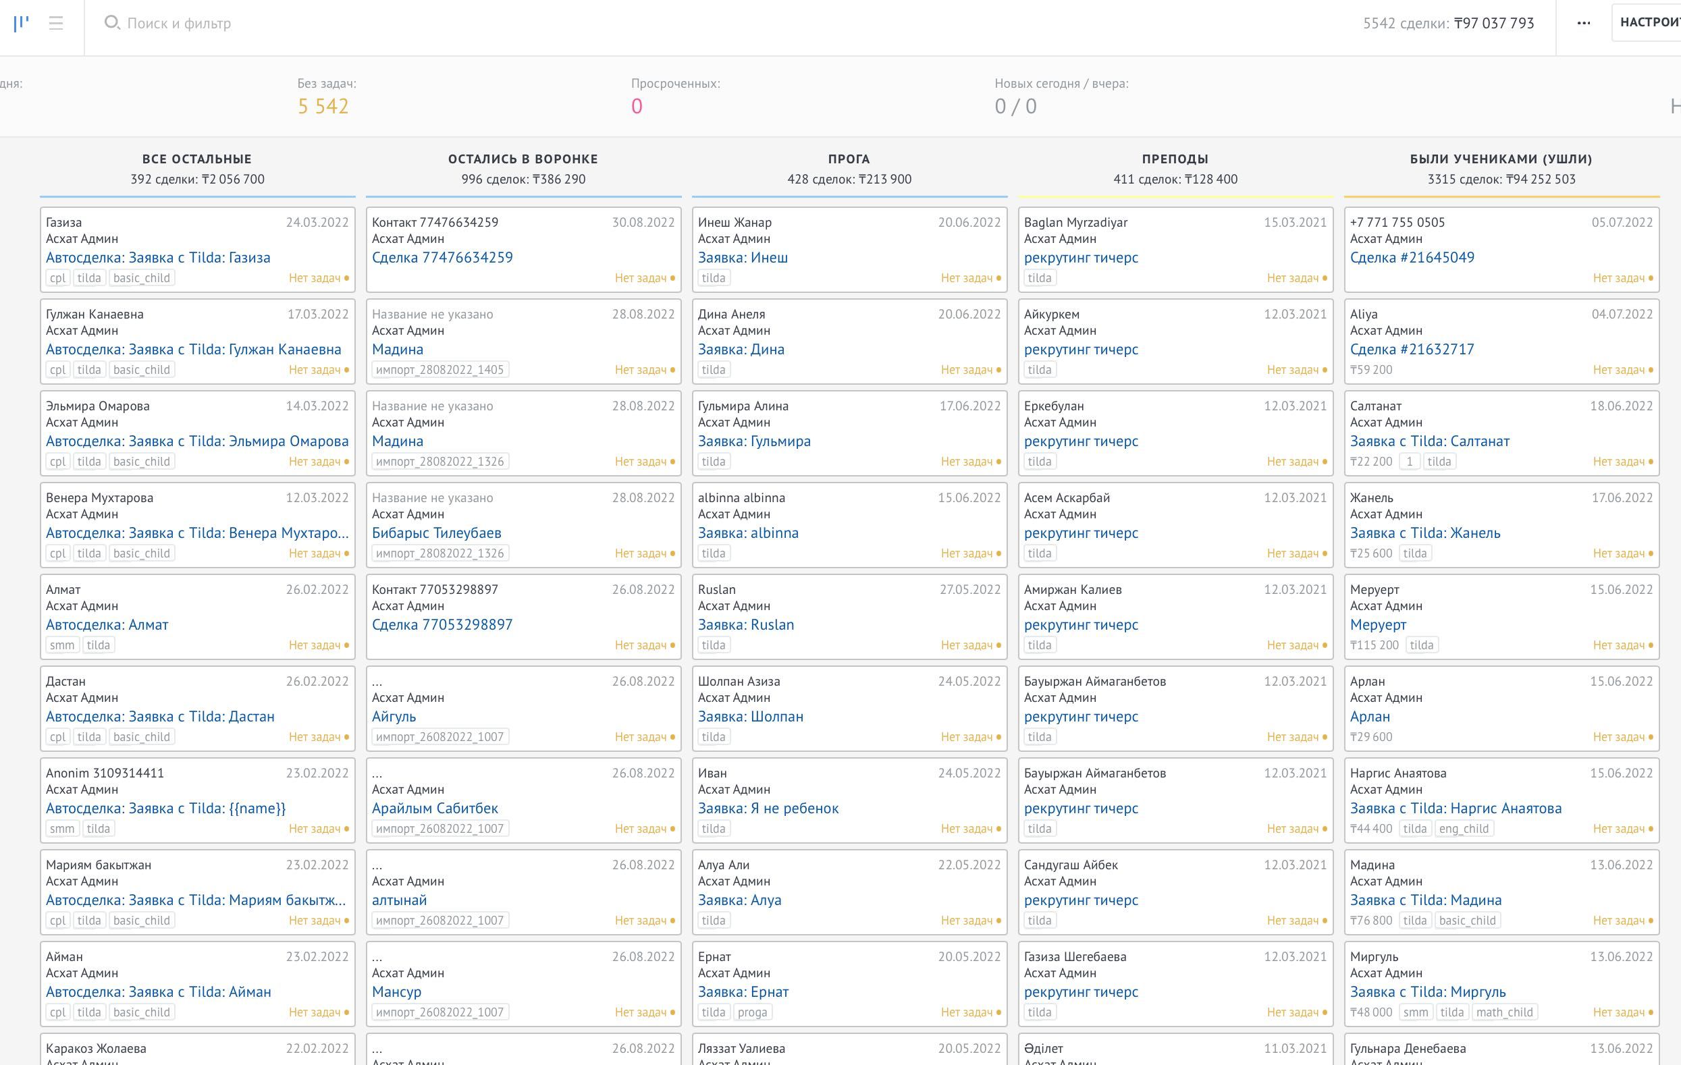Switch to list view icon
The height and width of the screenshot is (1065, 1681).
(57, 23)
